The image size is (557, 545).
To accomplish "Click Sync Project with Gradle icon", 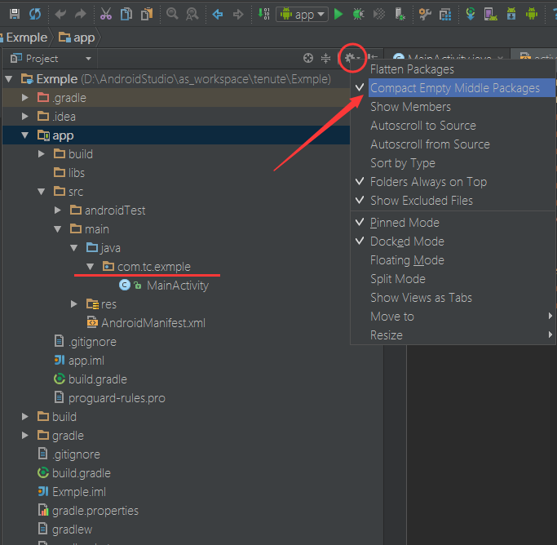I will click(x=471, y=14).
